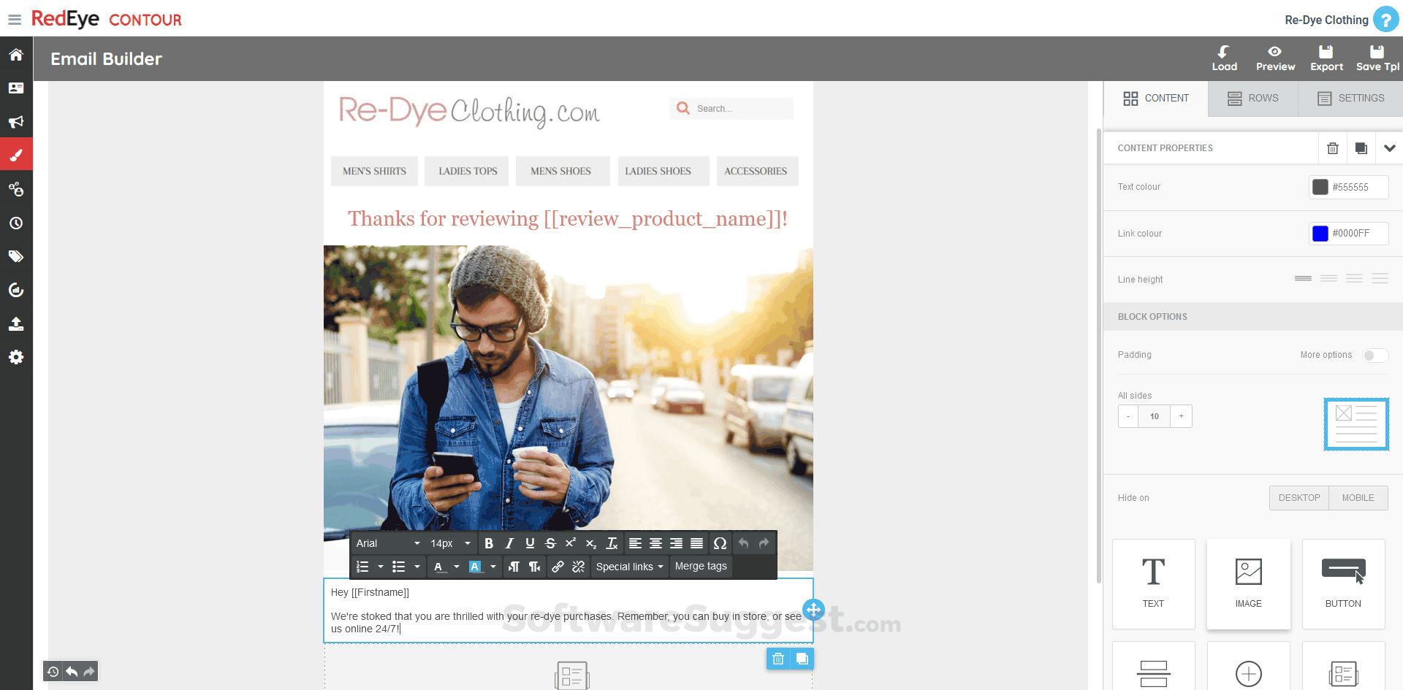1403x690 pixels.
Task: Insert a special character with the Omega icon
Action: coord(720,543)
